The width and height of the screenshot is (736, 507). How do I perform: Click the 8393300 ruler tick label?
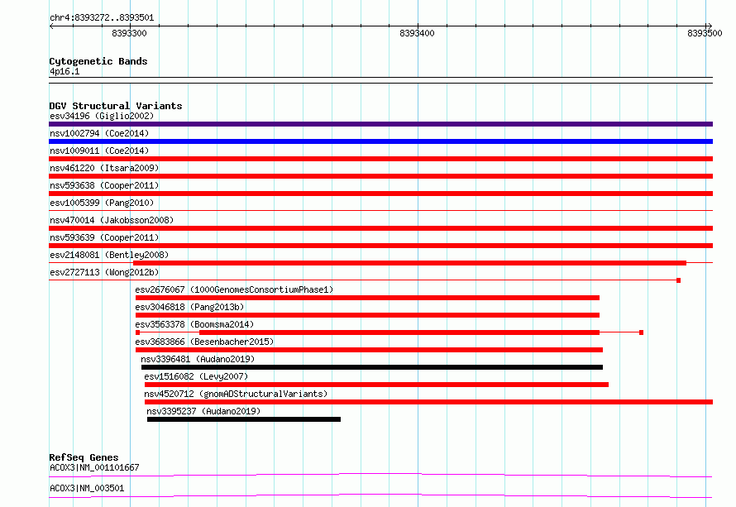tap(129, 33)
